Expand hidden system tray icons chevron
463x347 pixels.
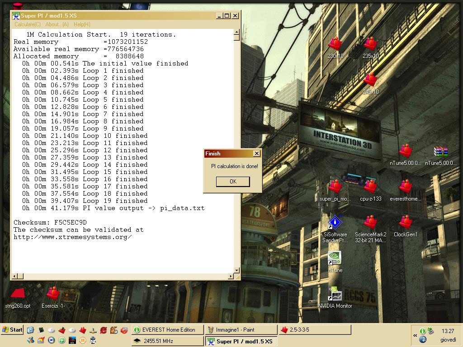pyautogui.click(x=415, y=336)
